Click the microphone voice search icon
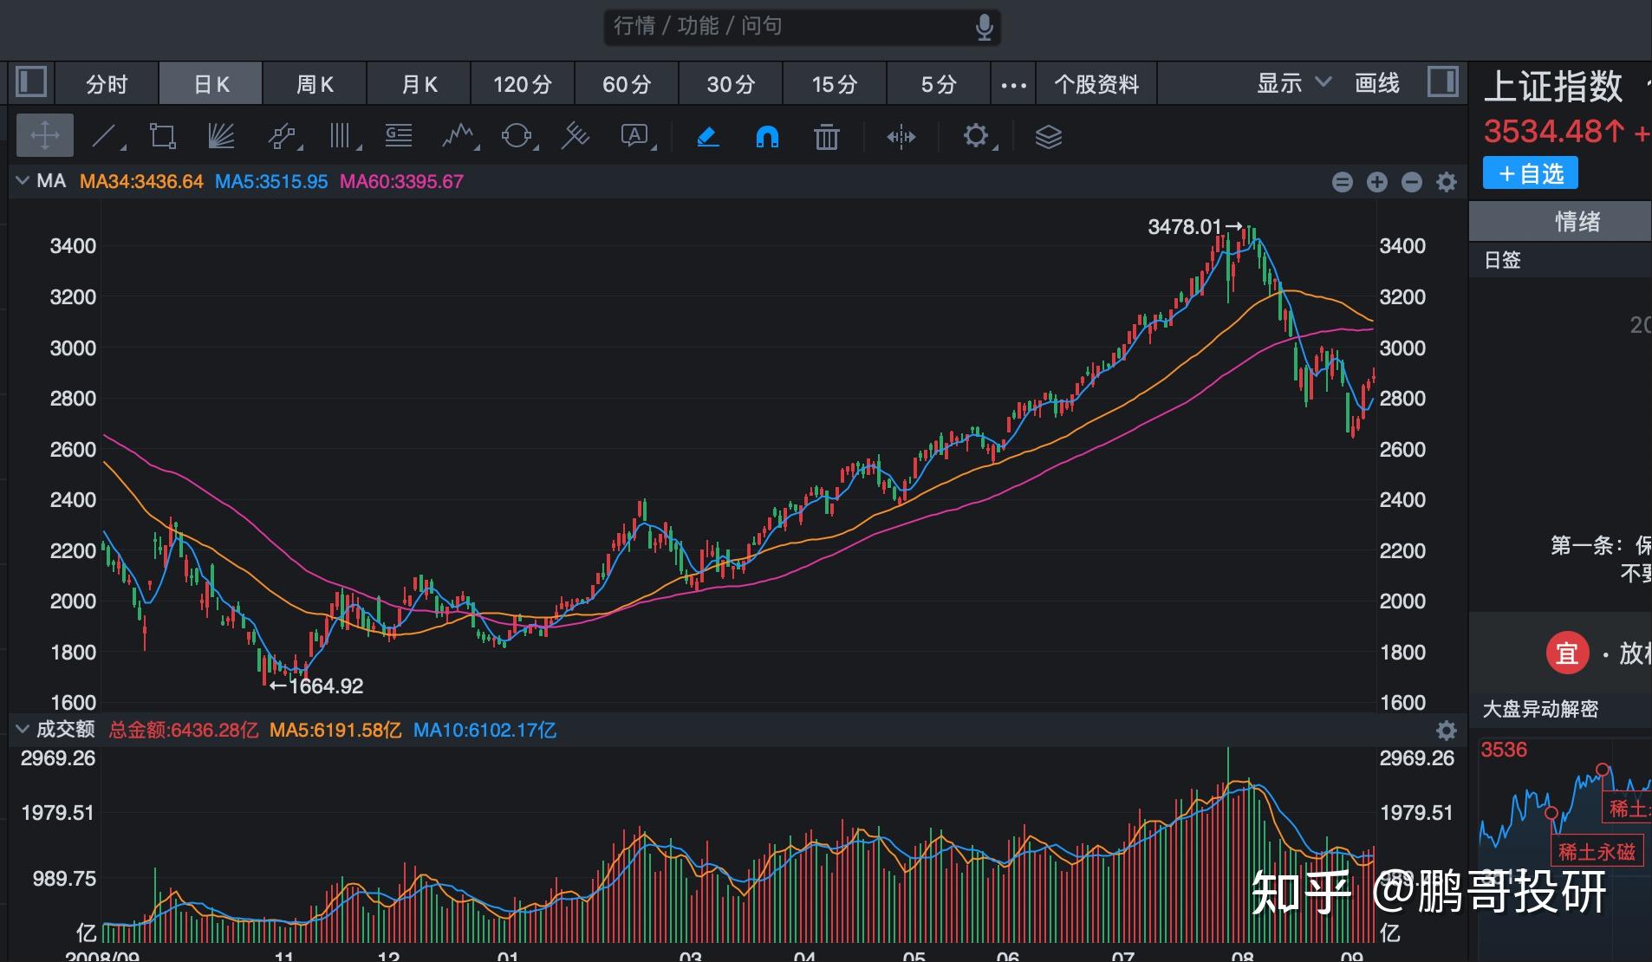 [984, 27]
